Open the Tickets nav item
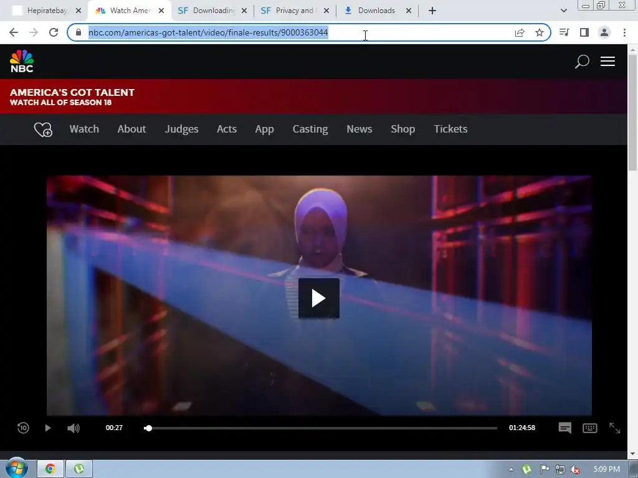 [450, 129]
